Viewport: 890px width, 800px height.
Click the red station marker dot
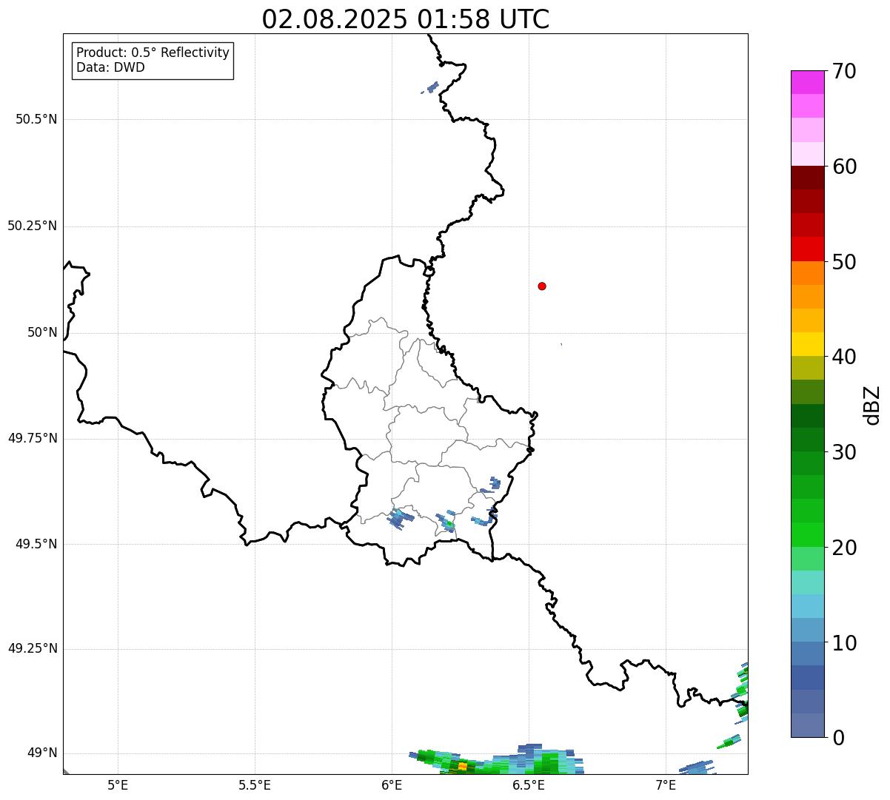click(x=542, y=286)
